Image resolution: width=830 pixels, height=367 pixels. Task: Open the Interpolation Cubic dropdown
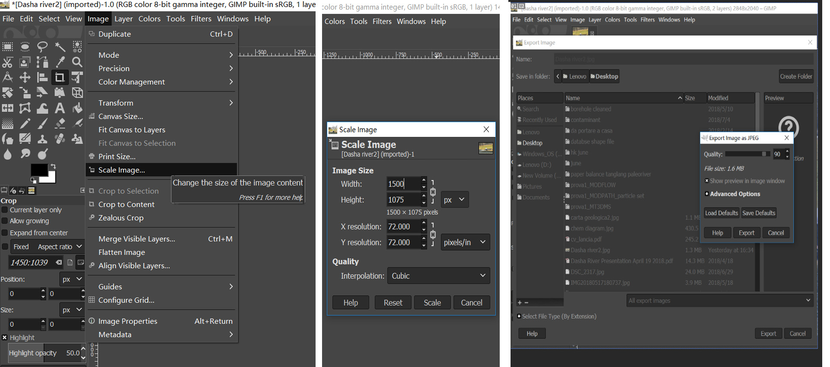[438, 276]
